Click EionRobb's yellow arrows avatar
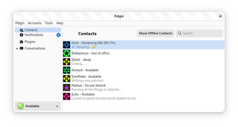238x127 pixels. pyautogui.click(x=67, y=78)
